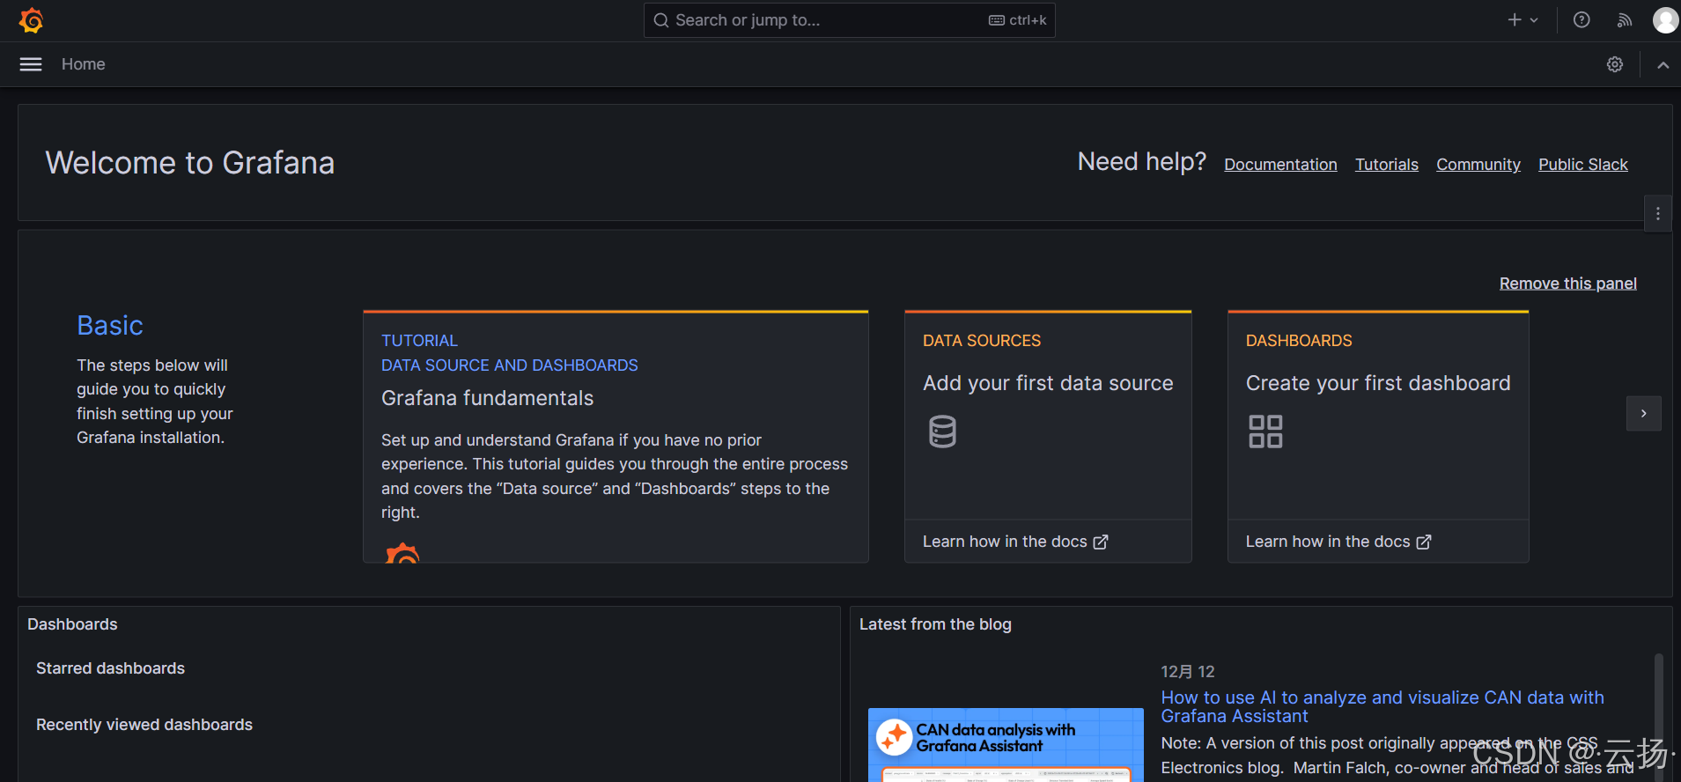The image size is (1681, 782).
Task: Click the 12月 12 blog date
Action: pyautogui.click(x=1188, y=672)
